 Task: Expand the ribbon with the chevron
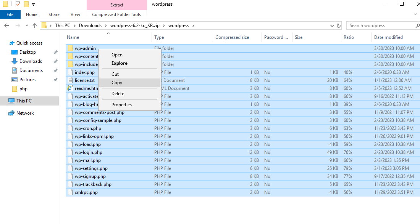[415, 14]
